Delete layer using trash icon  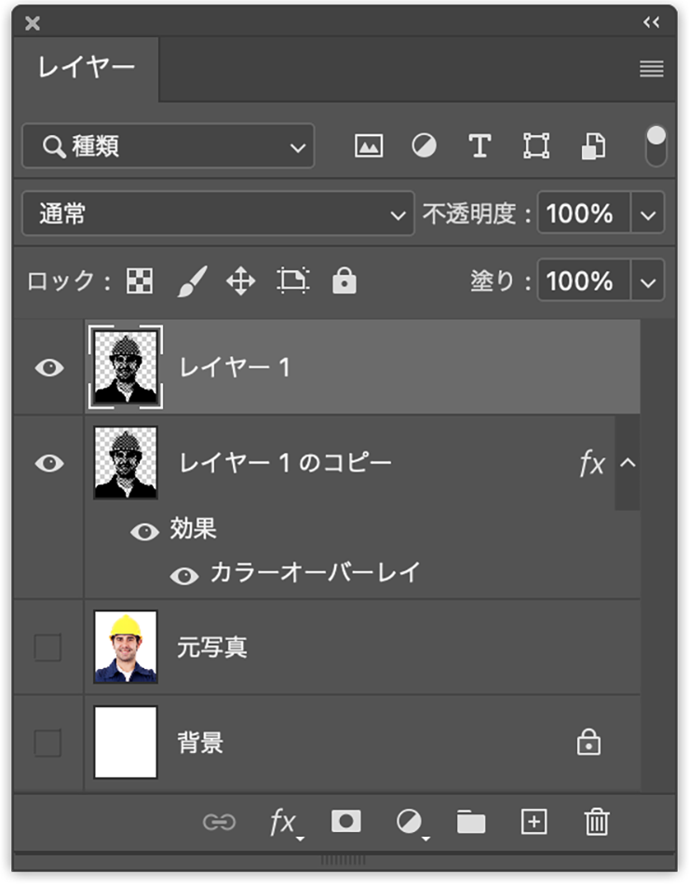[x=596, y=821]
